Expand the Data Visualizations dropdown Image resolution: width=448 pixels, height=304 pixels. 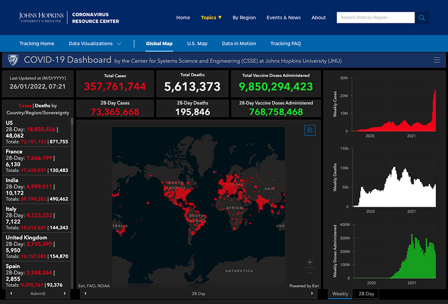pyautogui.click(x=95, y=44)
